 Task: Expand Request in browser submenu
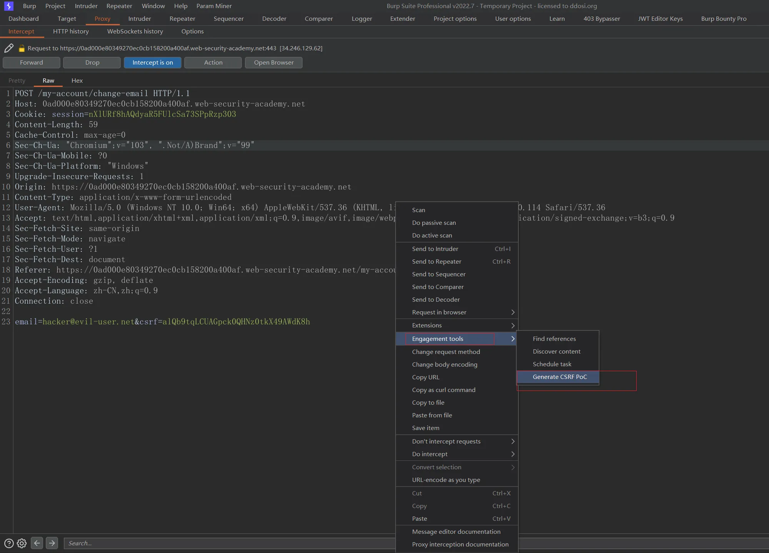tap(513, 312)
